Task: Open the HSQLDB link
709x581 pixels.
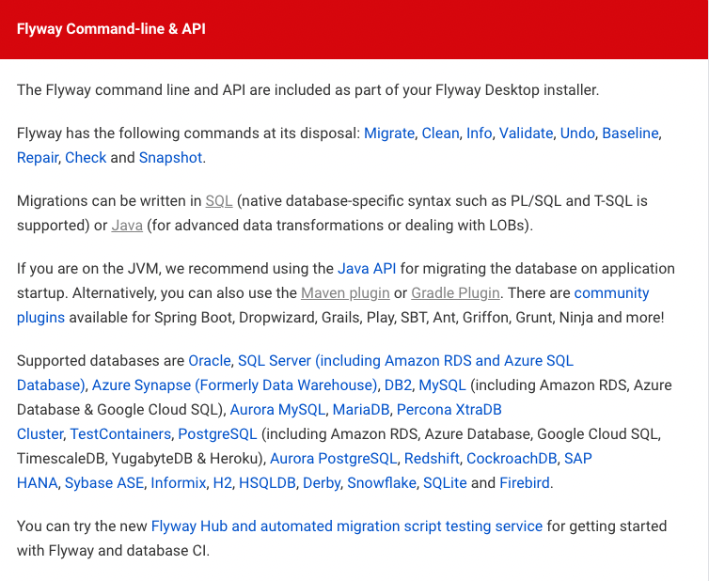Action: pos(267,483)
